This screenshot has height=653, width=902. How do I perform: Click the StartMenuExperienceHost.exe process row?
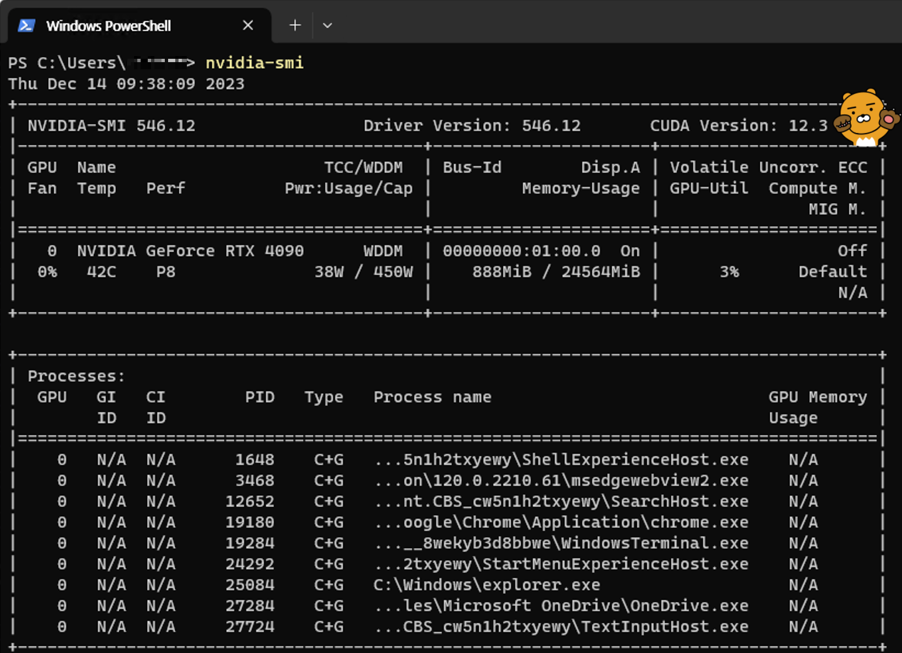pos(447,565)
